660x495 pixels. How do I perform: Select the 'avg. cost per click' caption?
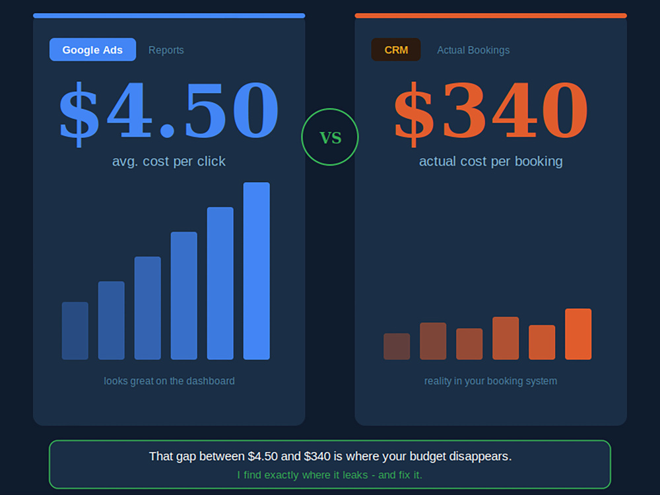pyautogui.click(x=169, y=161)
